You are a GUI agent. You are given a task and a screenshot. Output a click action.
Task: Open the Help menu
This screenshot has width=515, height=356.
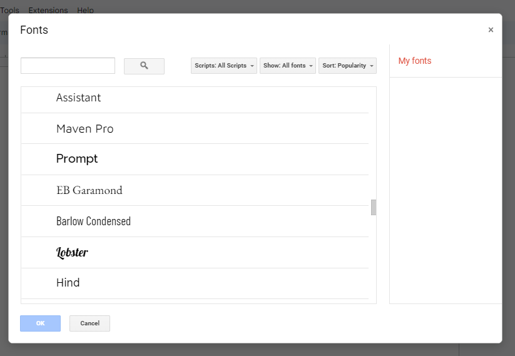[85, 10]
